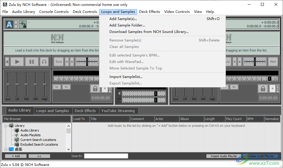Collapse the Library tree node
283x168 pixels.
[x=6, y=126]
